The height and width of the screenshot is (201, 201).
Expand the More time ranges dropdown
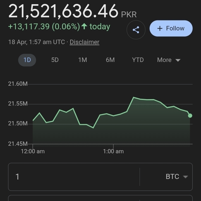169,60
